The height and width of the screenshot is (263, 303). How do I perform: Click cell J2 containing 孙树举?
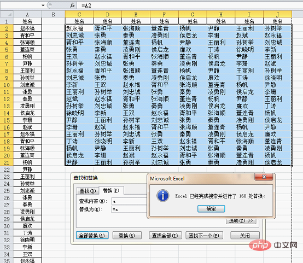277,28
